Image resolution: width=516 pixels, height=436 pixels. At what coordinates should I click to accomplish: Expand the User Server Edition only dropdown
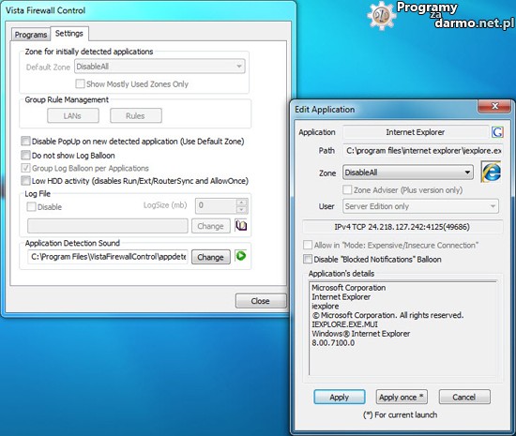420,206
